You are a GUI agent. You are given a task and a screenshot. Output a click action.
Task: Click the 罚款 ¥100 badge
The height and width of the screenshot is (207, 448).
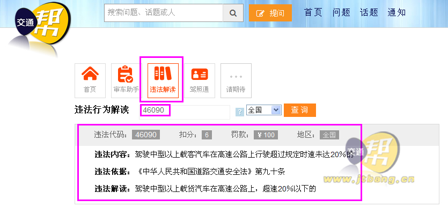pyautogui.click(x=266, y=135)
